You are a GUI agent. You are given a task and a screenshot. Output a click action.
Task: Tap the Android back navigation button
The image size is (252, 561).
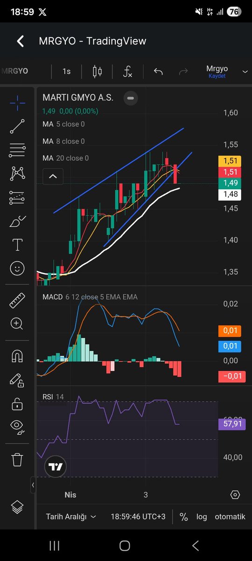click(x=196, y=545)
